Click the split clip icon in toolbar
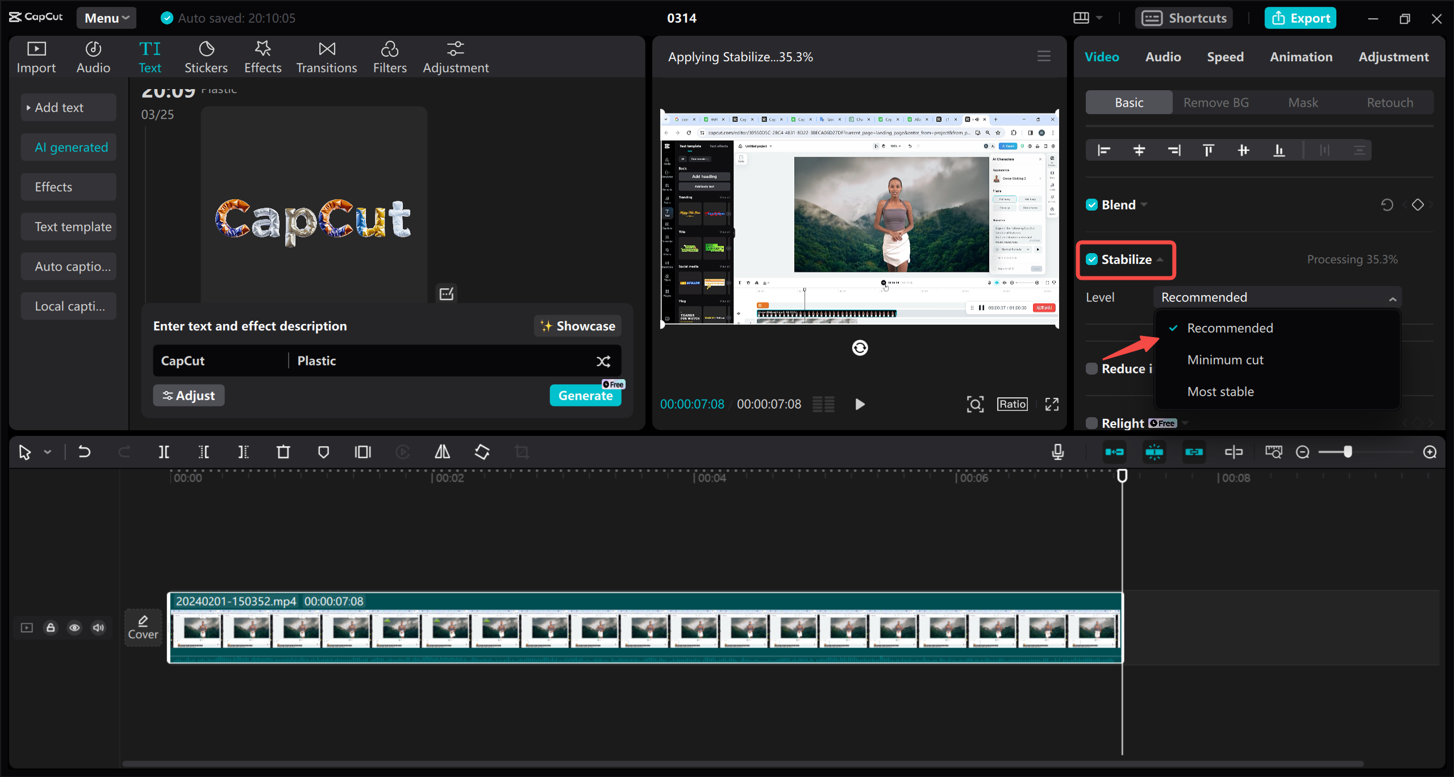 [x=164, y=452]
